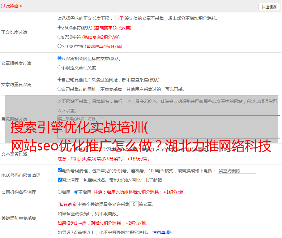Click the 私有词库 tag
Viewport: 282px width, 238px height.
(x=68, y=204)
